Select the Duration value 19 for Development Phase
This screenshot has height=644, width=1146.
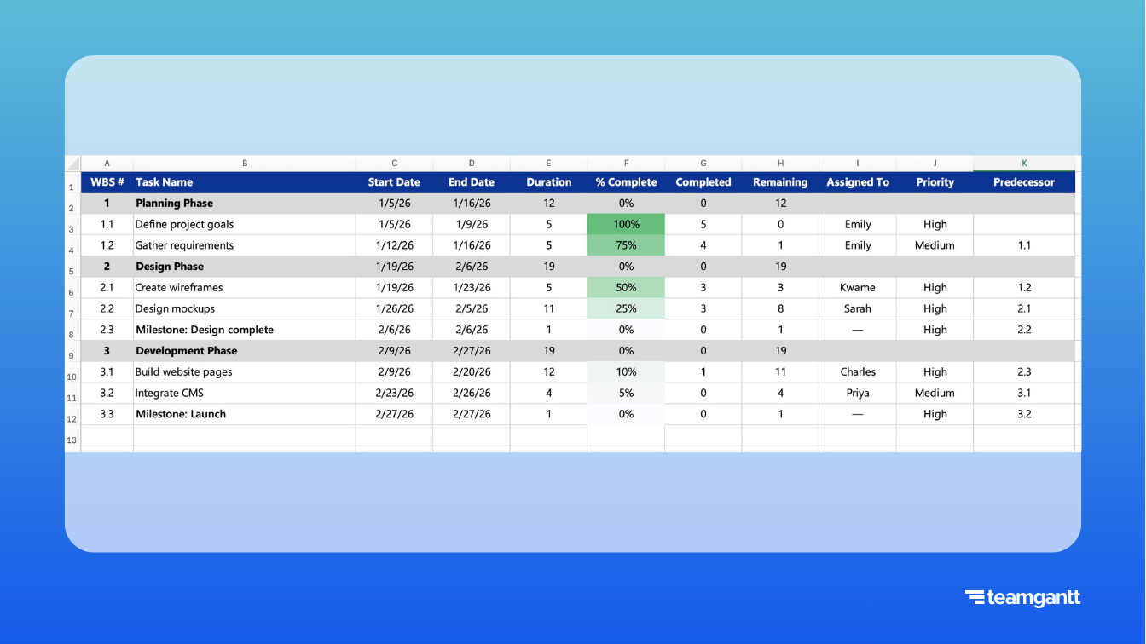(548, 350)
